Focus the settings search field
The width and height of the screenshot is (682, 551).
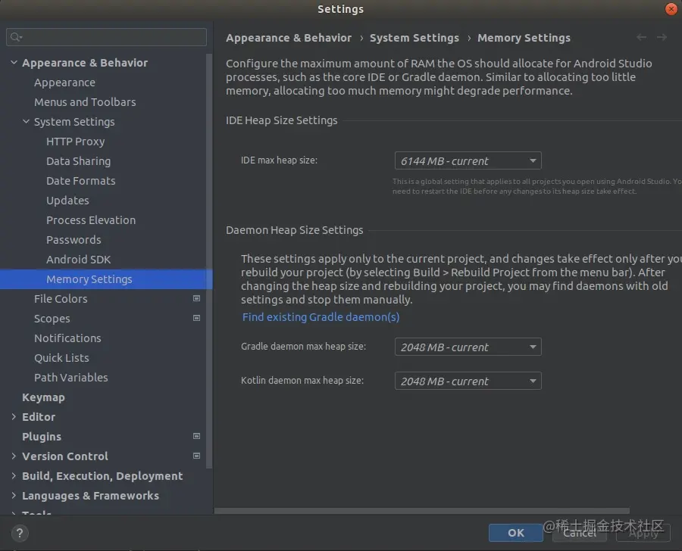(x=107, y=37)
